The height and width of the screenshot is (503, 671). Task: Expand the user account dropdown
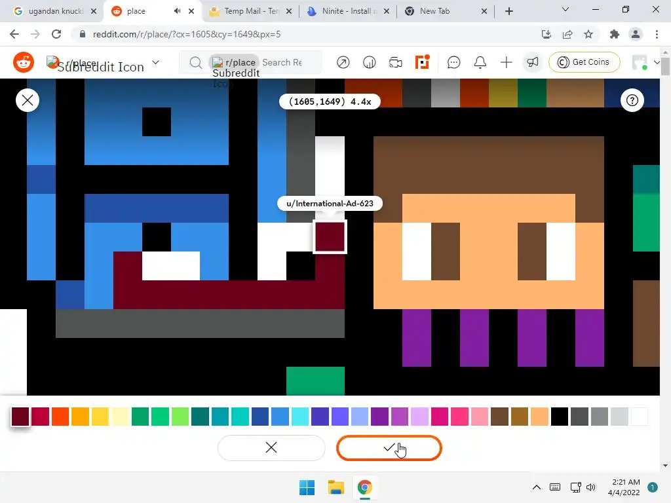pos(657,62)
